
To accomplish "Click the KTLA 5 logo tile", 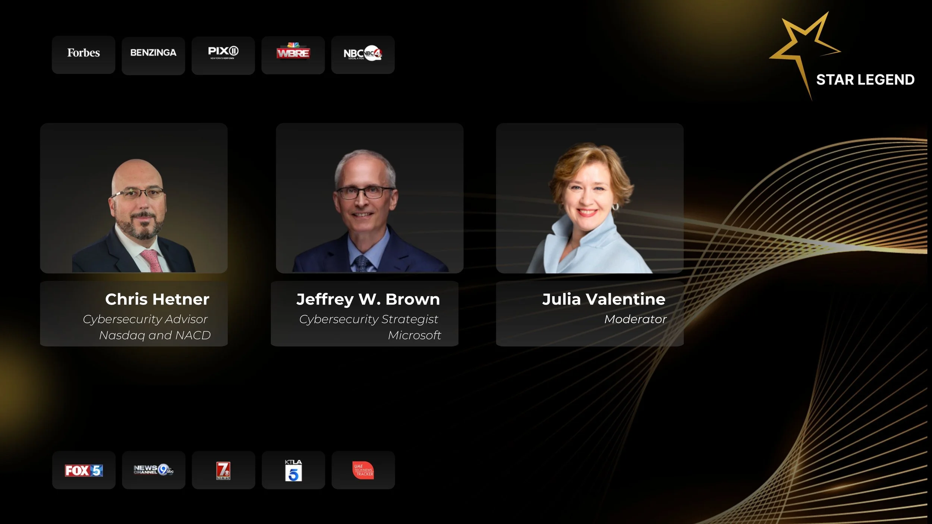I will pyautogui.click(x=293, y=470).
